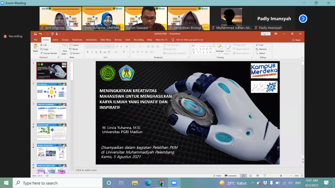Image resolution: width=335 pixels, height=188 pixels.
Task: Click the Share button in PowerPoint
Action: (296, 40)
